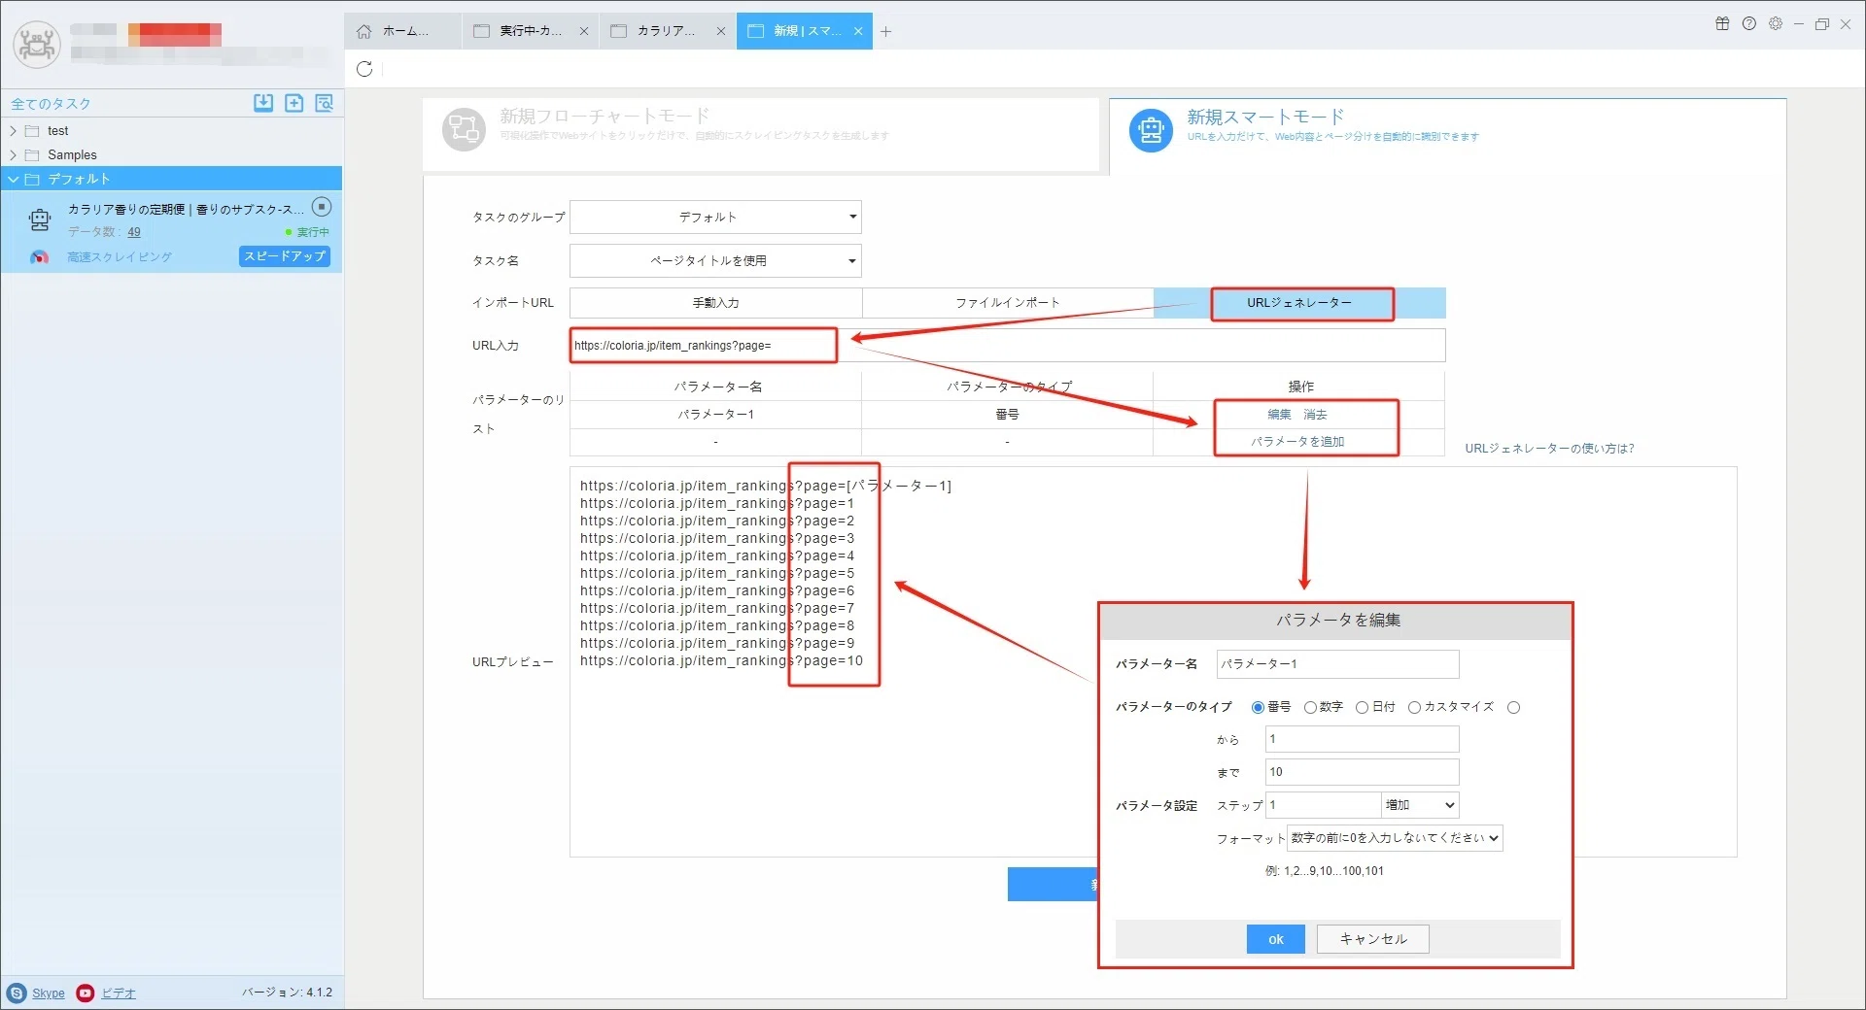Click the robot icon of カラリア task
1866x1010 pixels.
coord(40,220)
